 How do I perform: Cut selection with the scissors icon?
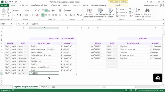click(8, 9)
